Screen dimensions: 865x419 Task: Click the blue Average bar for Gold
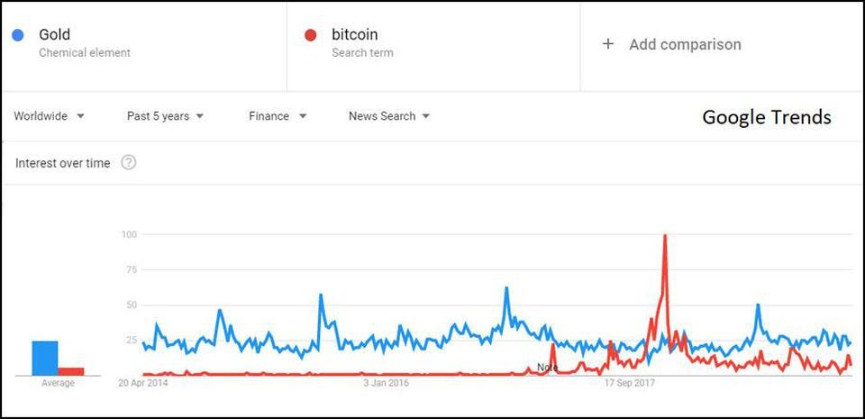click(x=45, y=358)
